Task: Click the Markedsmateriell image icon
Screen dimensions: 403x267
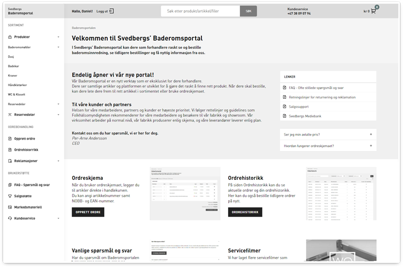Action: 10,207
